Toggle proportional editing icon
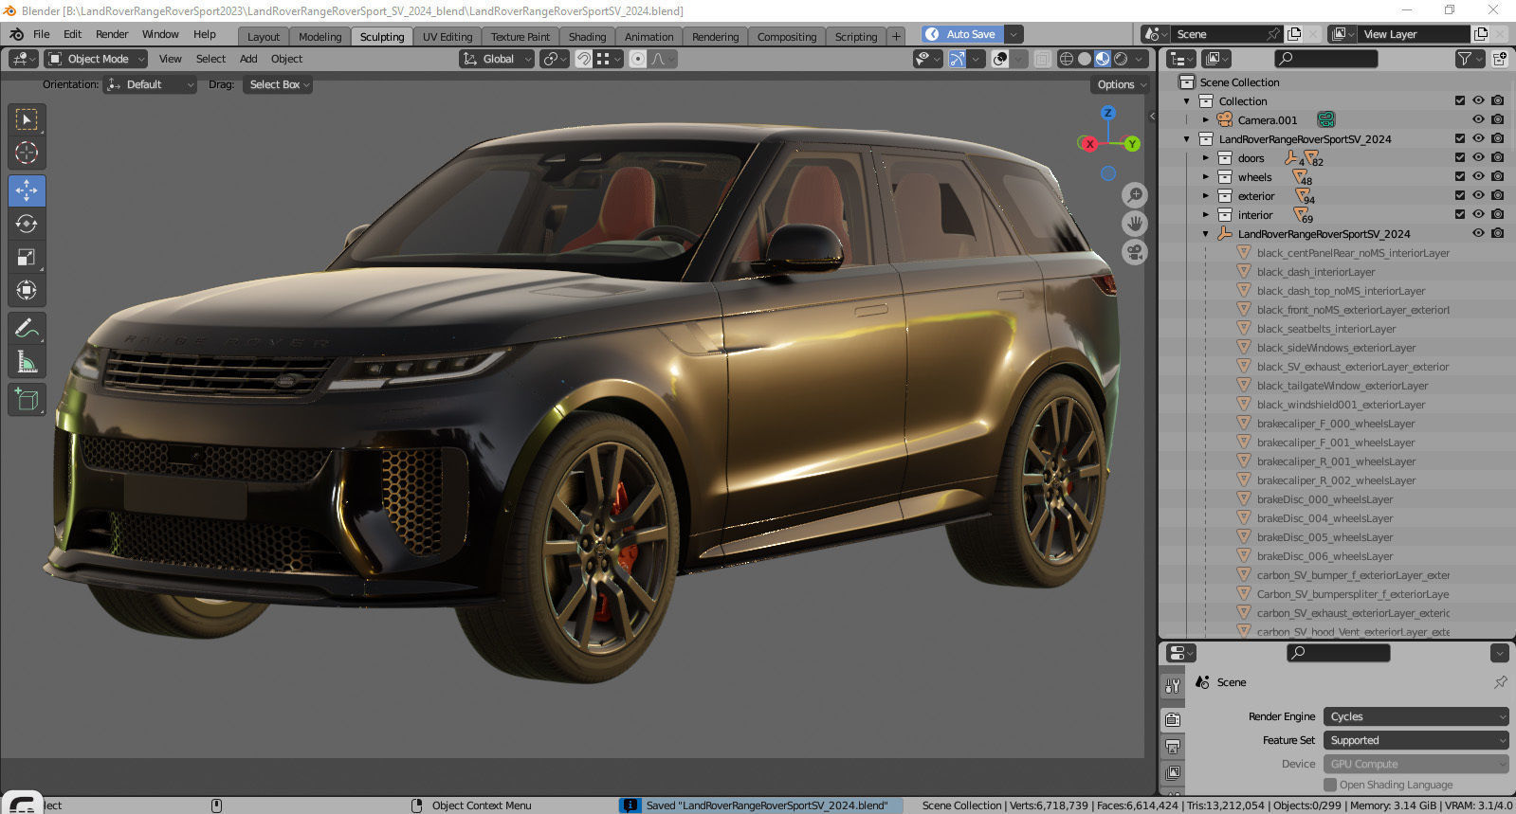Viewport: 1516px width, 814px height. coord(638,59)
